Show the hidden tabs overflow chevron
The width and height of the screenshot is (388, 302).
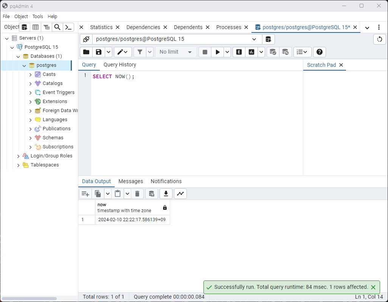pyautogui.click(x=367, y=28)
